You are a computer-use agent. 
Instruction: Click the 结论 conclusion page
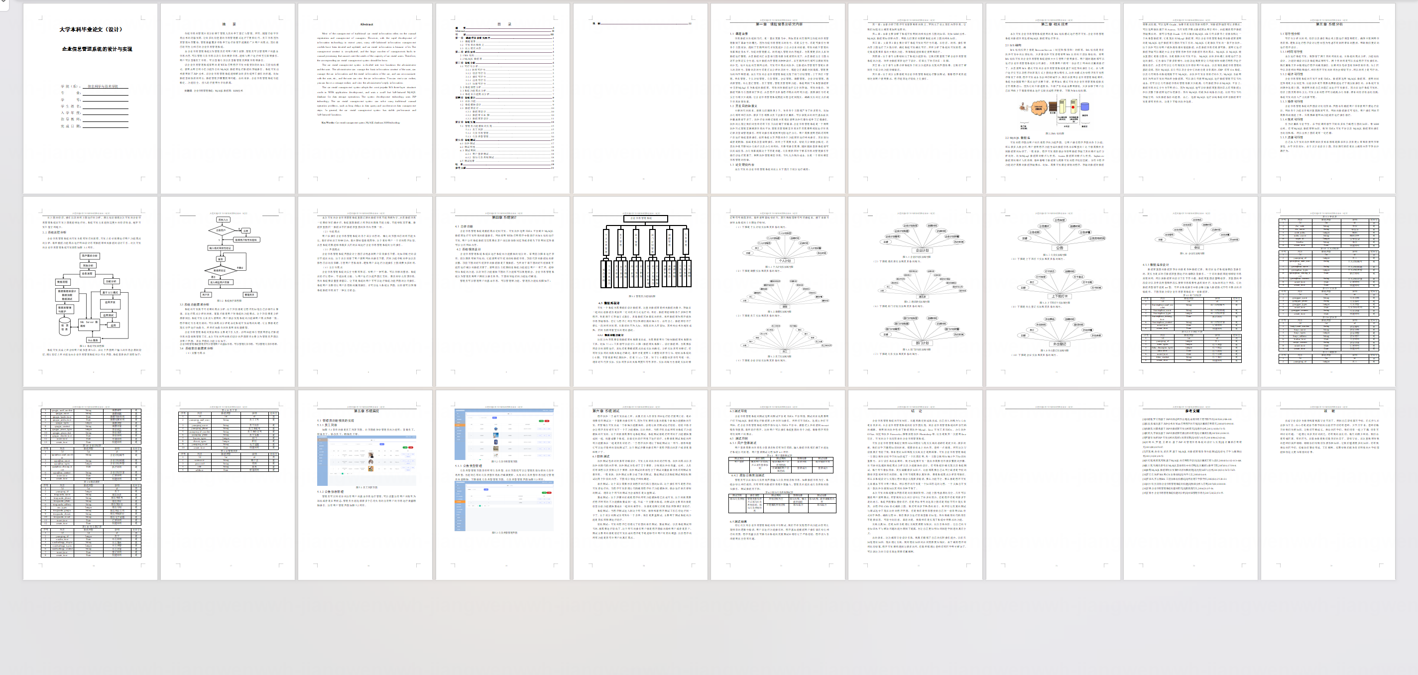click(916, 485)
